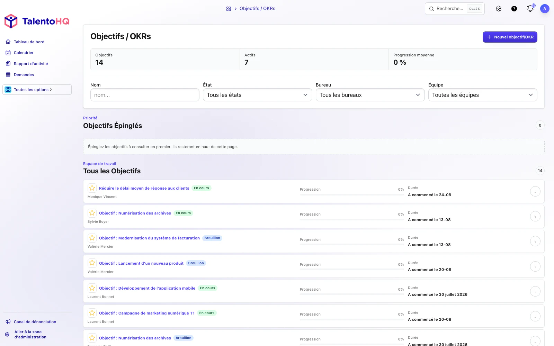Click Tous les Objectifs count badge 14
This screenshot has width=554, height=346.
(x=540, y=171)
